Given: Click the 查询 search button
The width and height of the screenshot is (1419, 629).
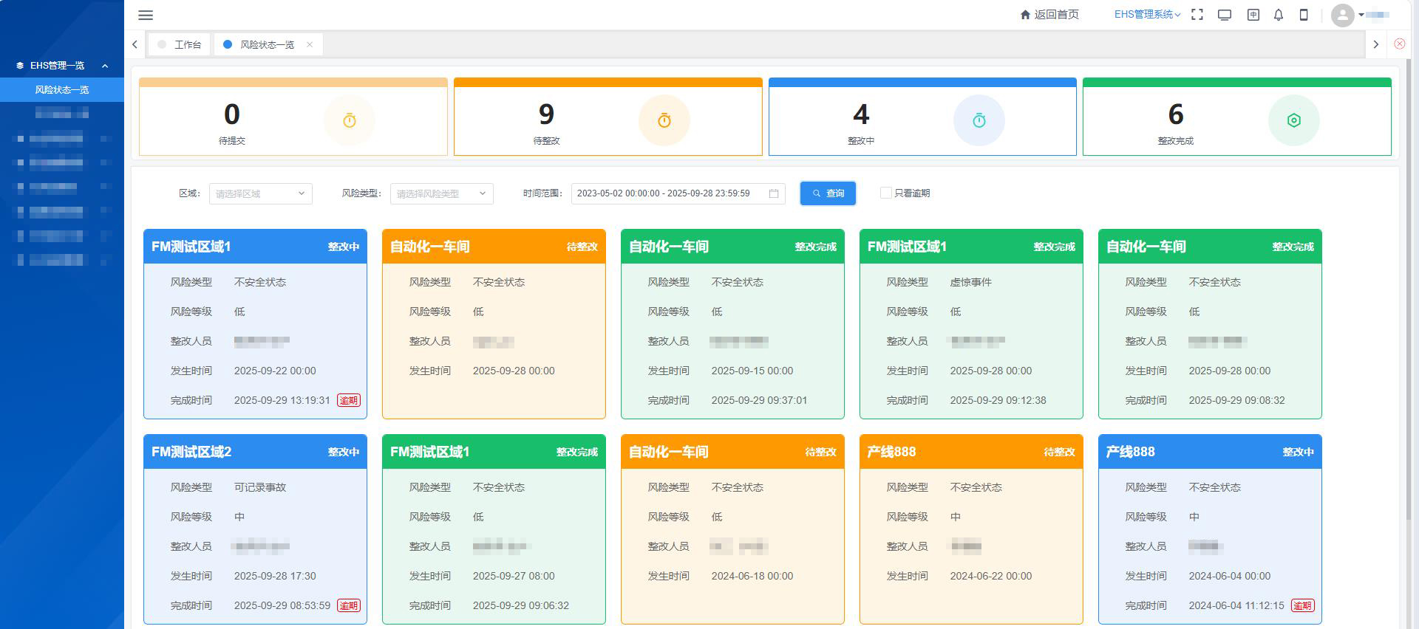Looking at the screenshot, I should click(x=828, y=193).
